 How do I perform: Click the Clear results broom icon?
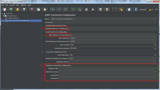(100, 9)
